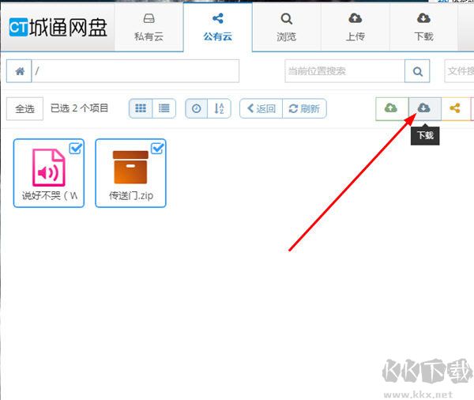474x400 pixels.
Task: Click the search magnifier button
Action: [x=417, y=71]
